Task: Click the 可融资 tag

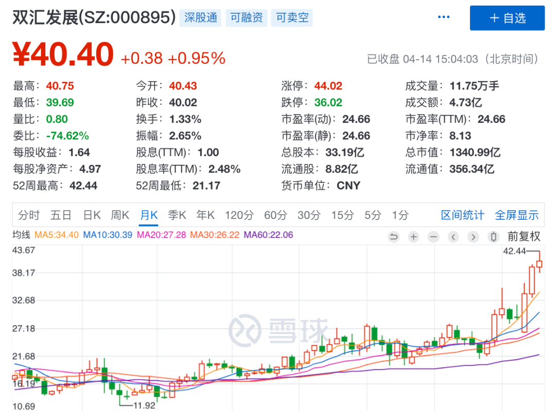Action: (x=247, y=17)
